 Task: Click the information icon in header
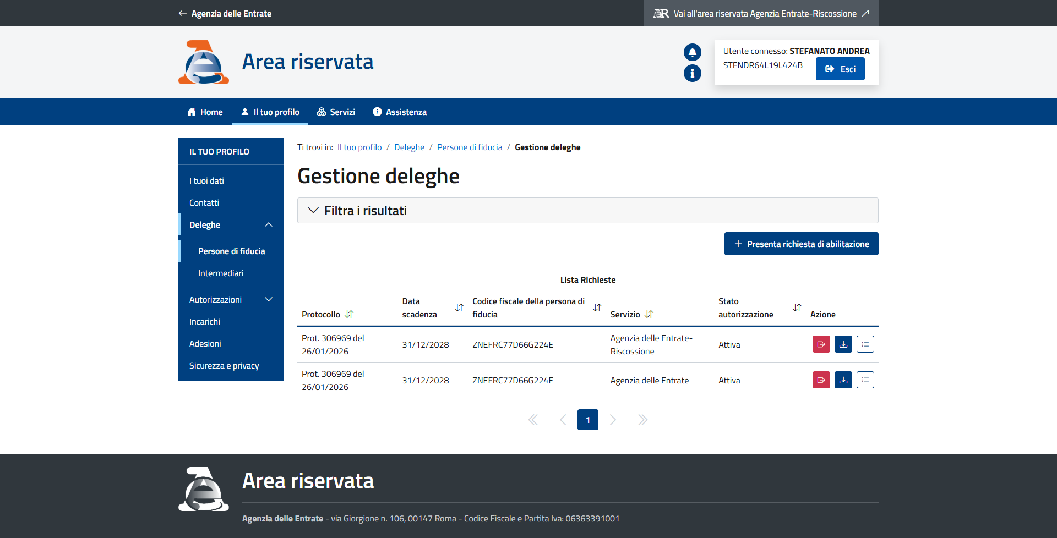pos(692,73)
